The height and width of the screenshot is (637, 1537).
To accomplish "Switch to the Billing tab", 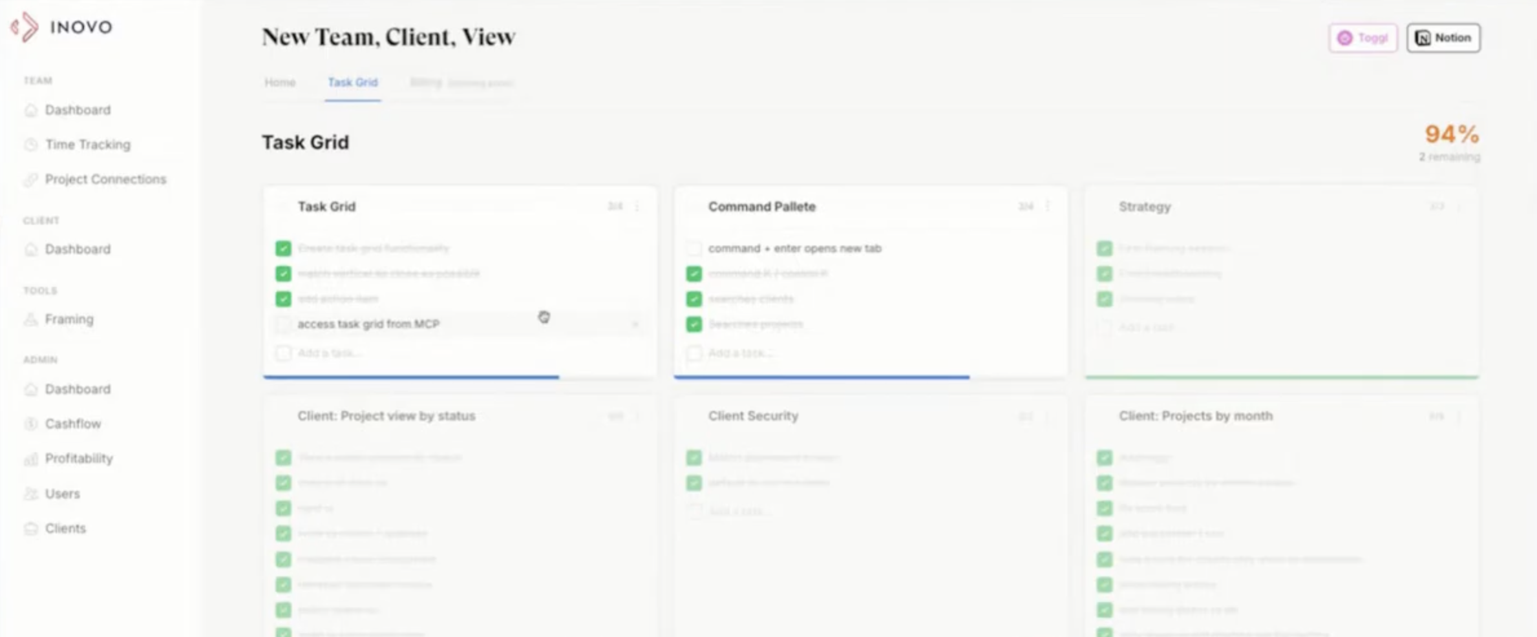I will coord(427,83).
